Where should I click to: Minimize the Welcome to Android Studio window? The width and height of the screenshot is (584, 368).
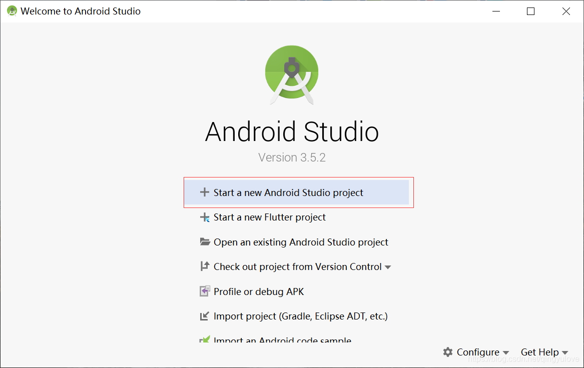[496, 11]
